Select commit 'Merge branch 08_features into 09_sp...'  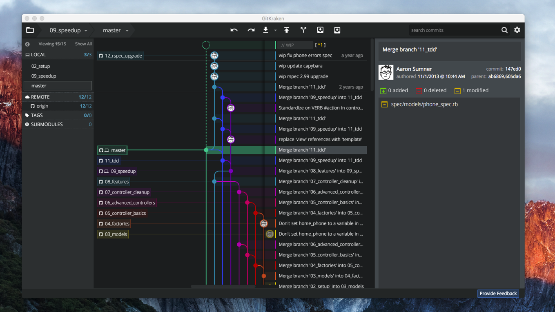[321, 171]
